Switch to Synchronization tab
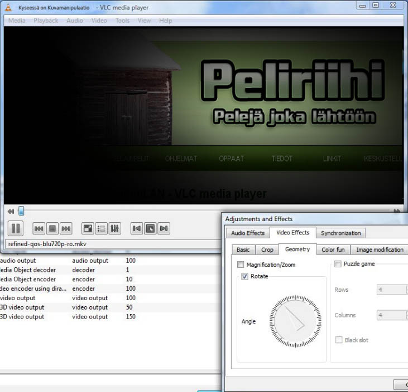 tap(341, 233)
